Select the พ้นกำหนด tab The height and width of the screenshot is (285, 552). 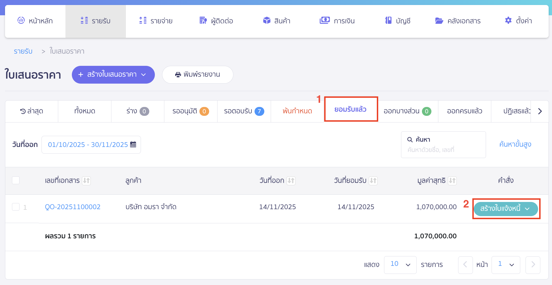(297, 111)
